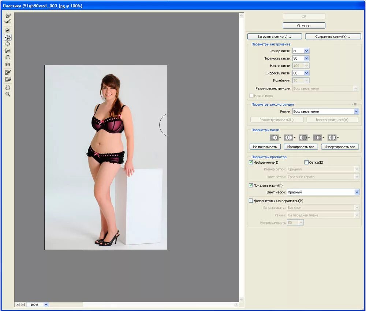Select the Push Left tool
366x311 pixels.
(8, 50)
